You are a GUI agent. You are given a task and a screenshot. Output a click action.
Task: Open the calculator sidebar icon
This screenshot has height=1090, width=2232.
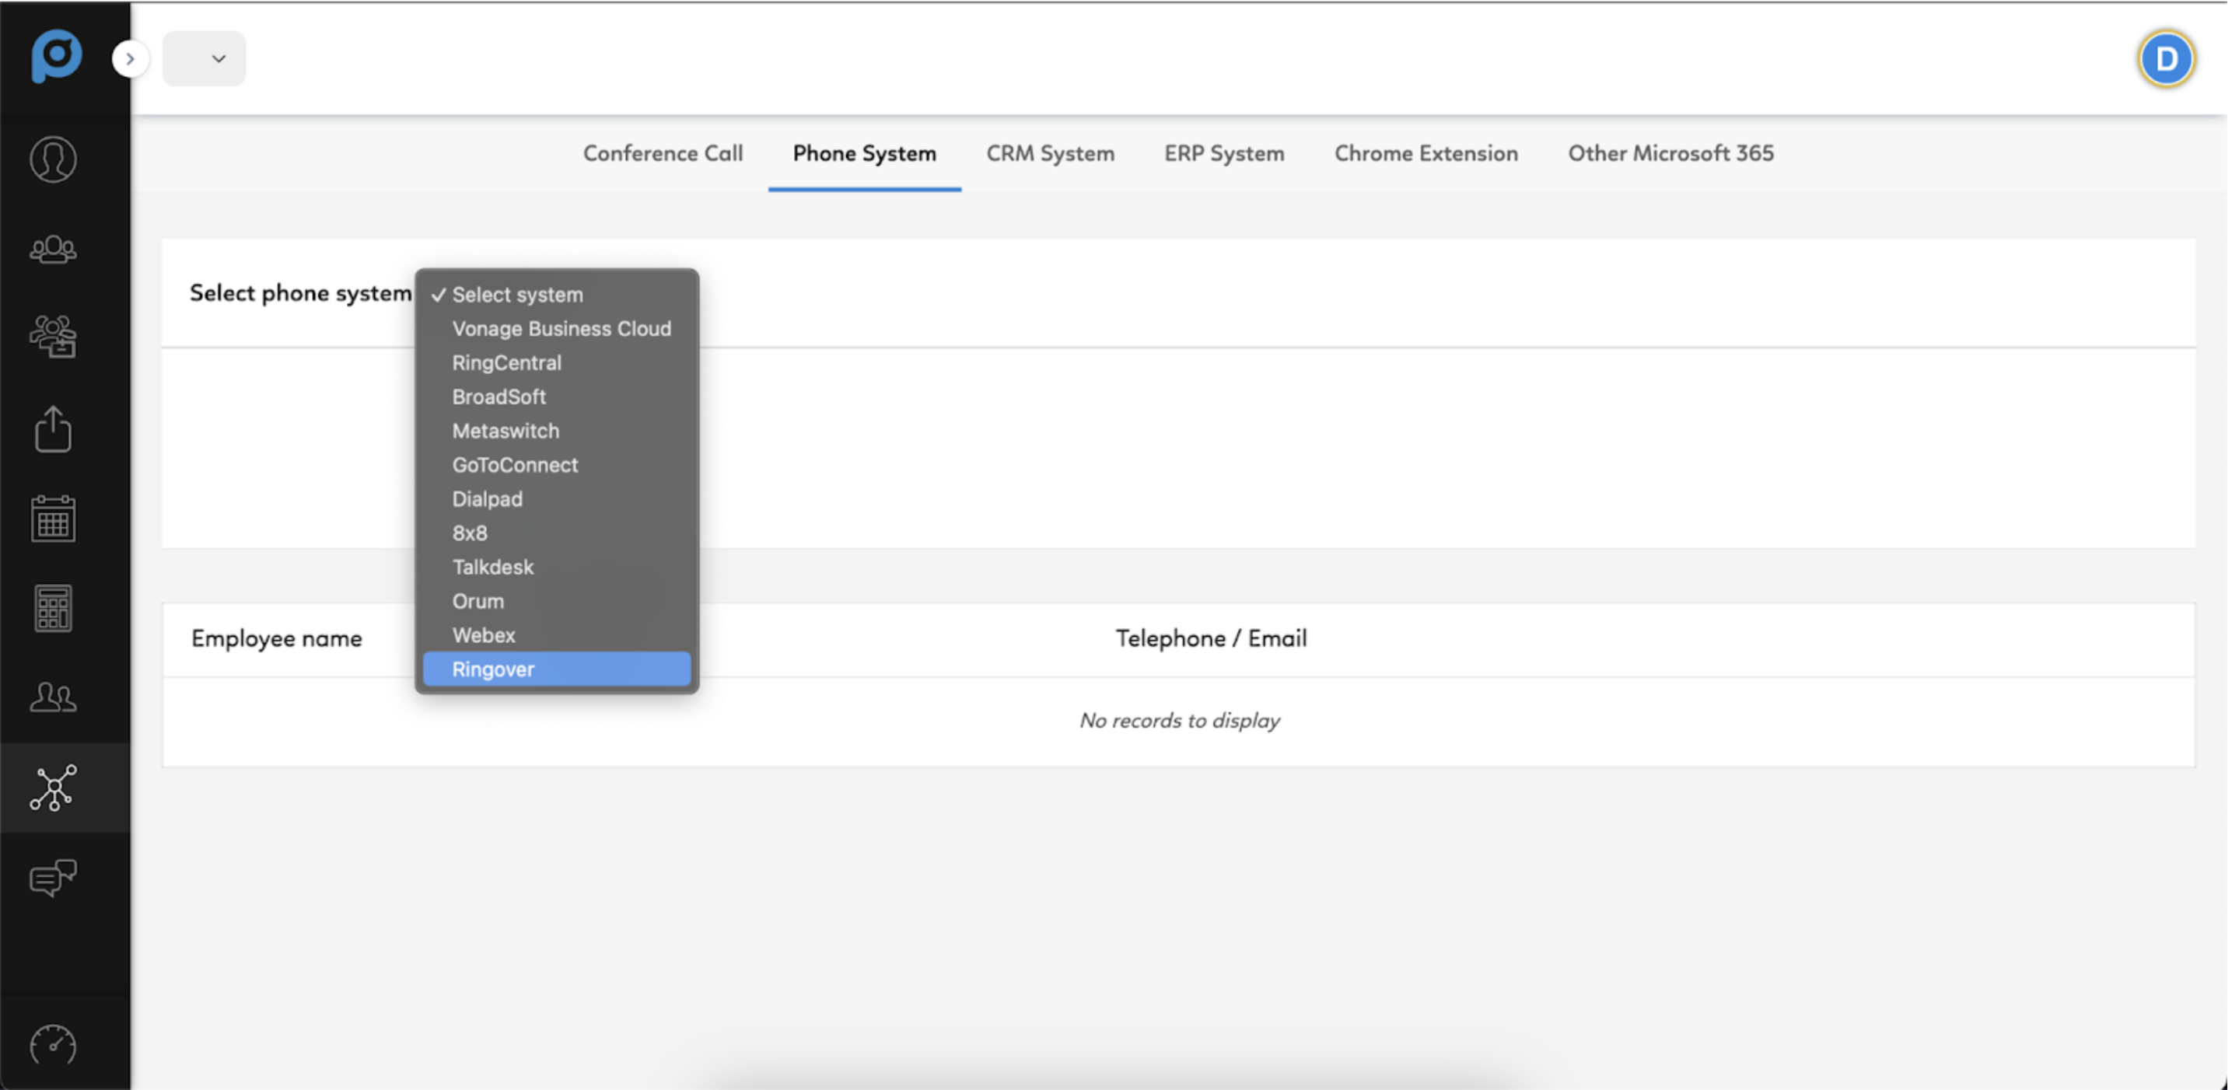(x=54, y=608)
